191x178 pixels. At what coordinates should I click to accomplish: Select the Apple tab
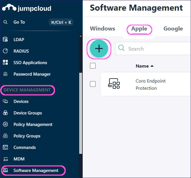[x=139, y=28]
